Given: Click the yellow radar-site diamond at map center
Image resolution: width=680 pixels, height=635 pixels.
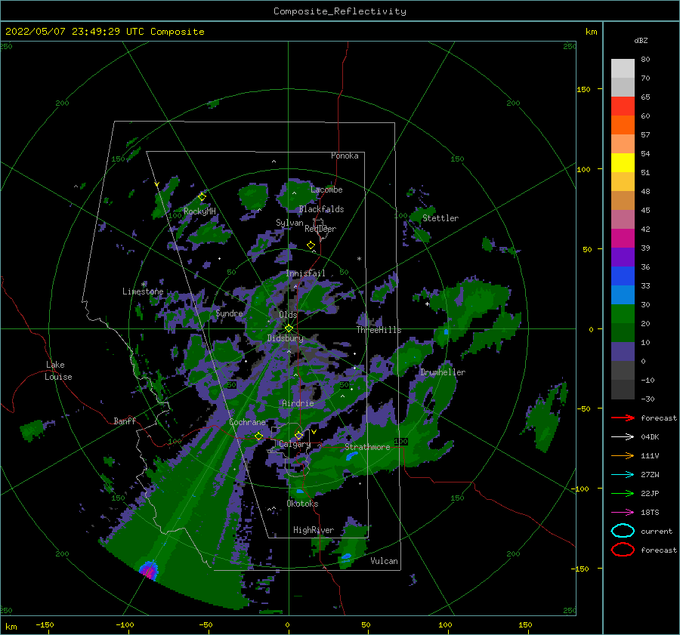Looking at the screenshot, I should click(289, 328).
